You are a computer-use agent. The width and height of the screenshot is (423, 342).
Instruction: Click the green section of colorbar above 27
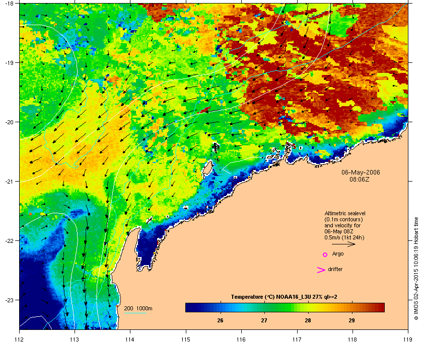point(275,307)
